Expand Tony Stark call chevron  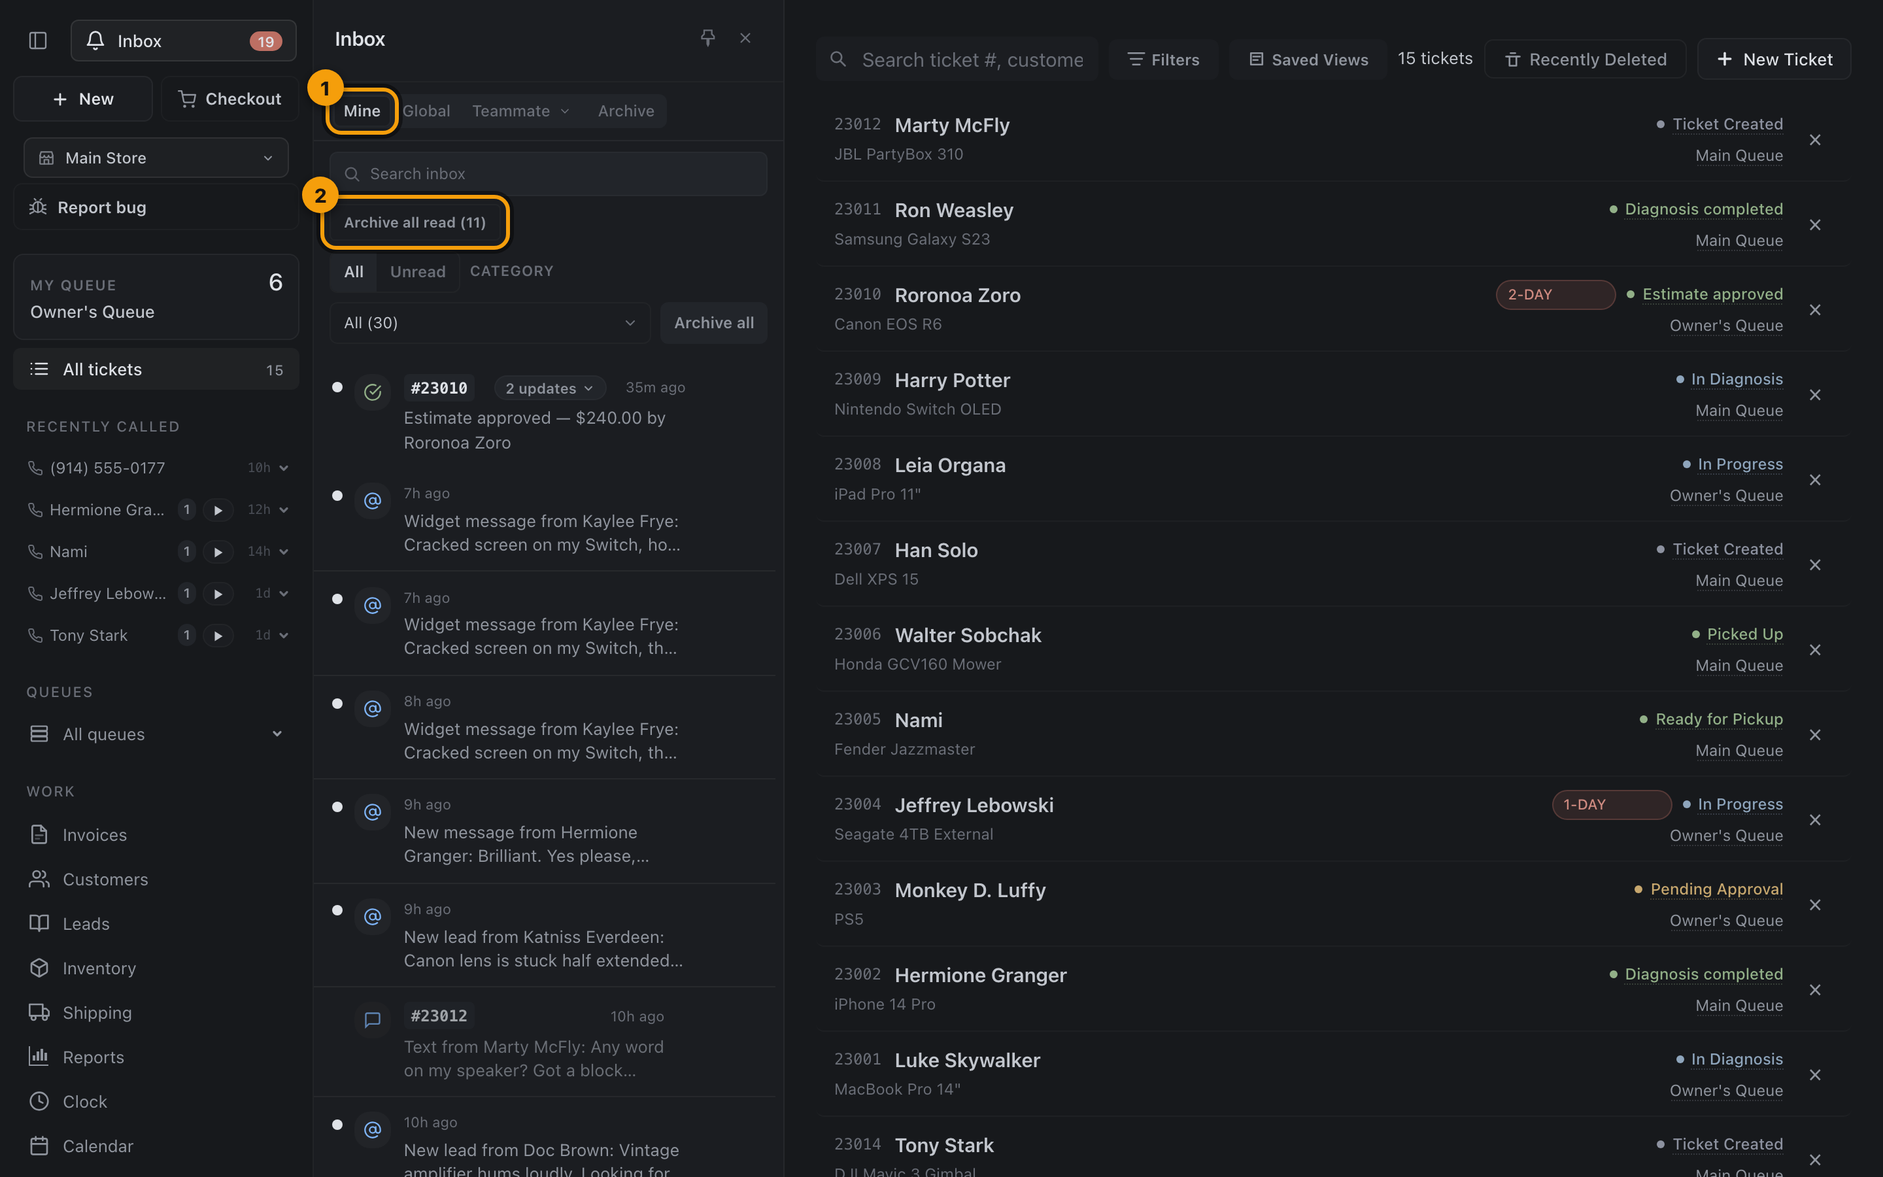click(x=284, y=636)
